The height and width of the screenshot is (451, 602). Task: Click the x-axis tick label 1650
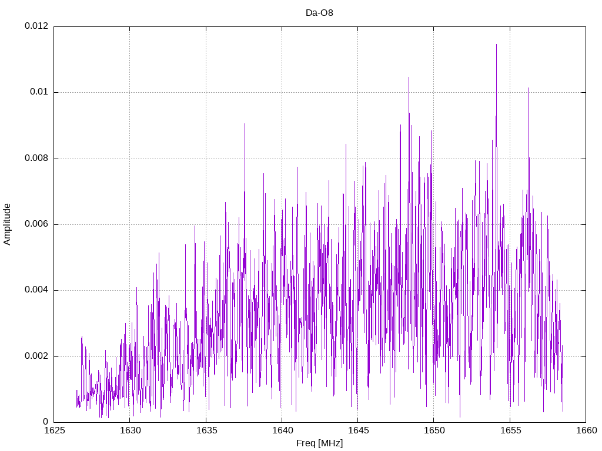[434, 430]
